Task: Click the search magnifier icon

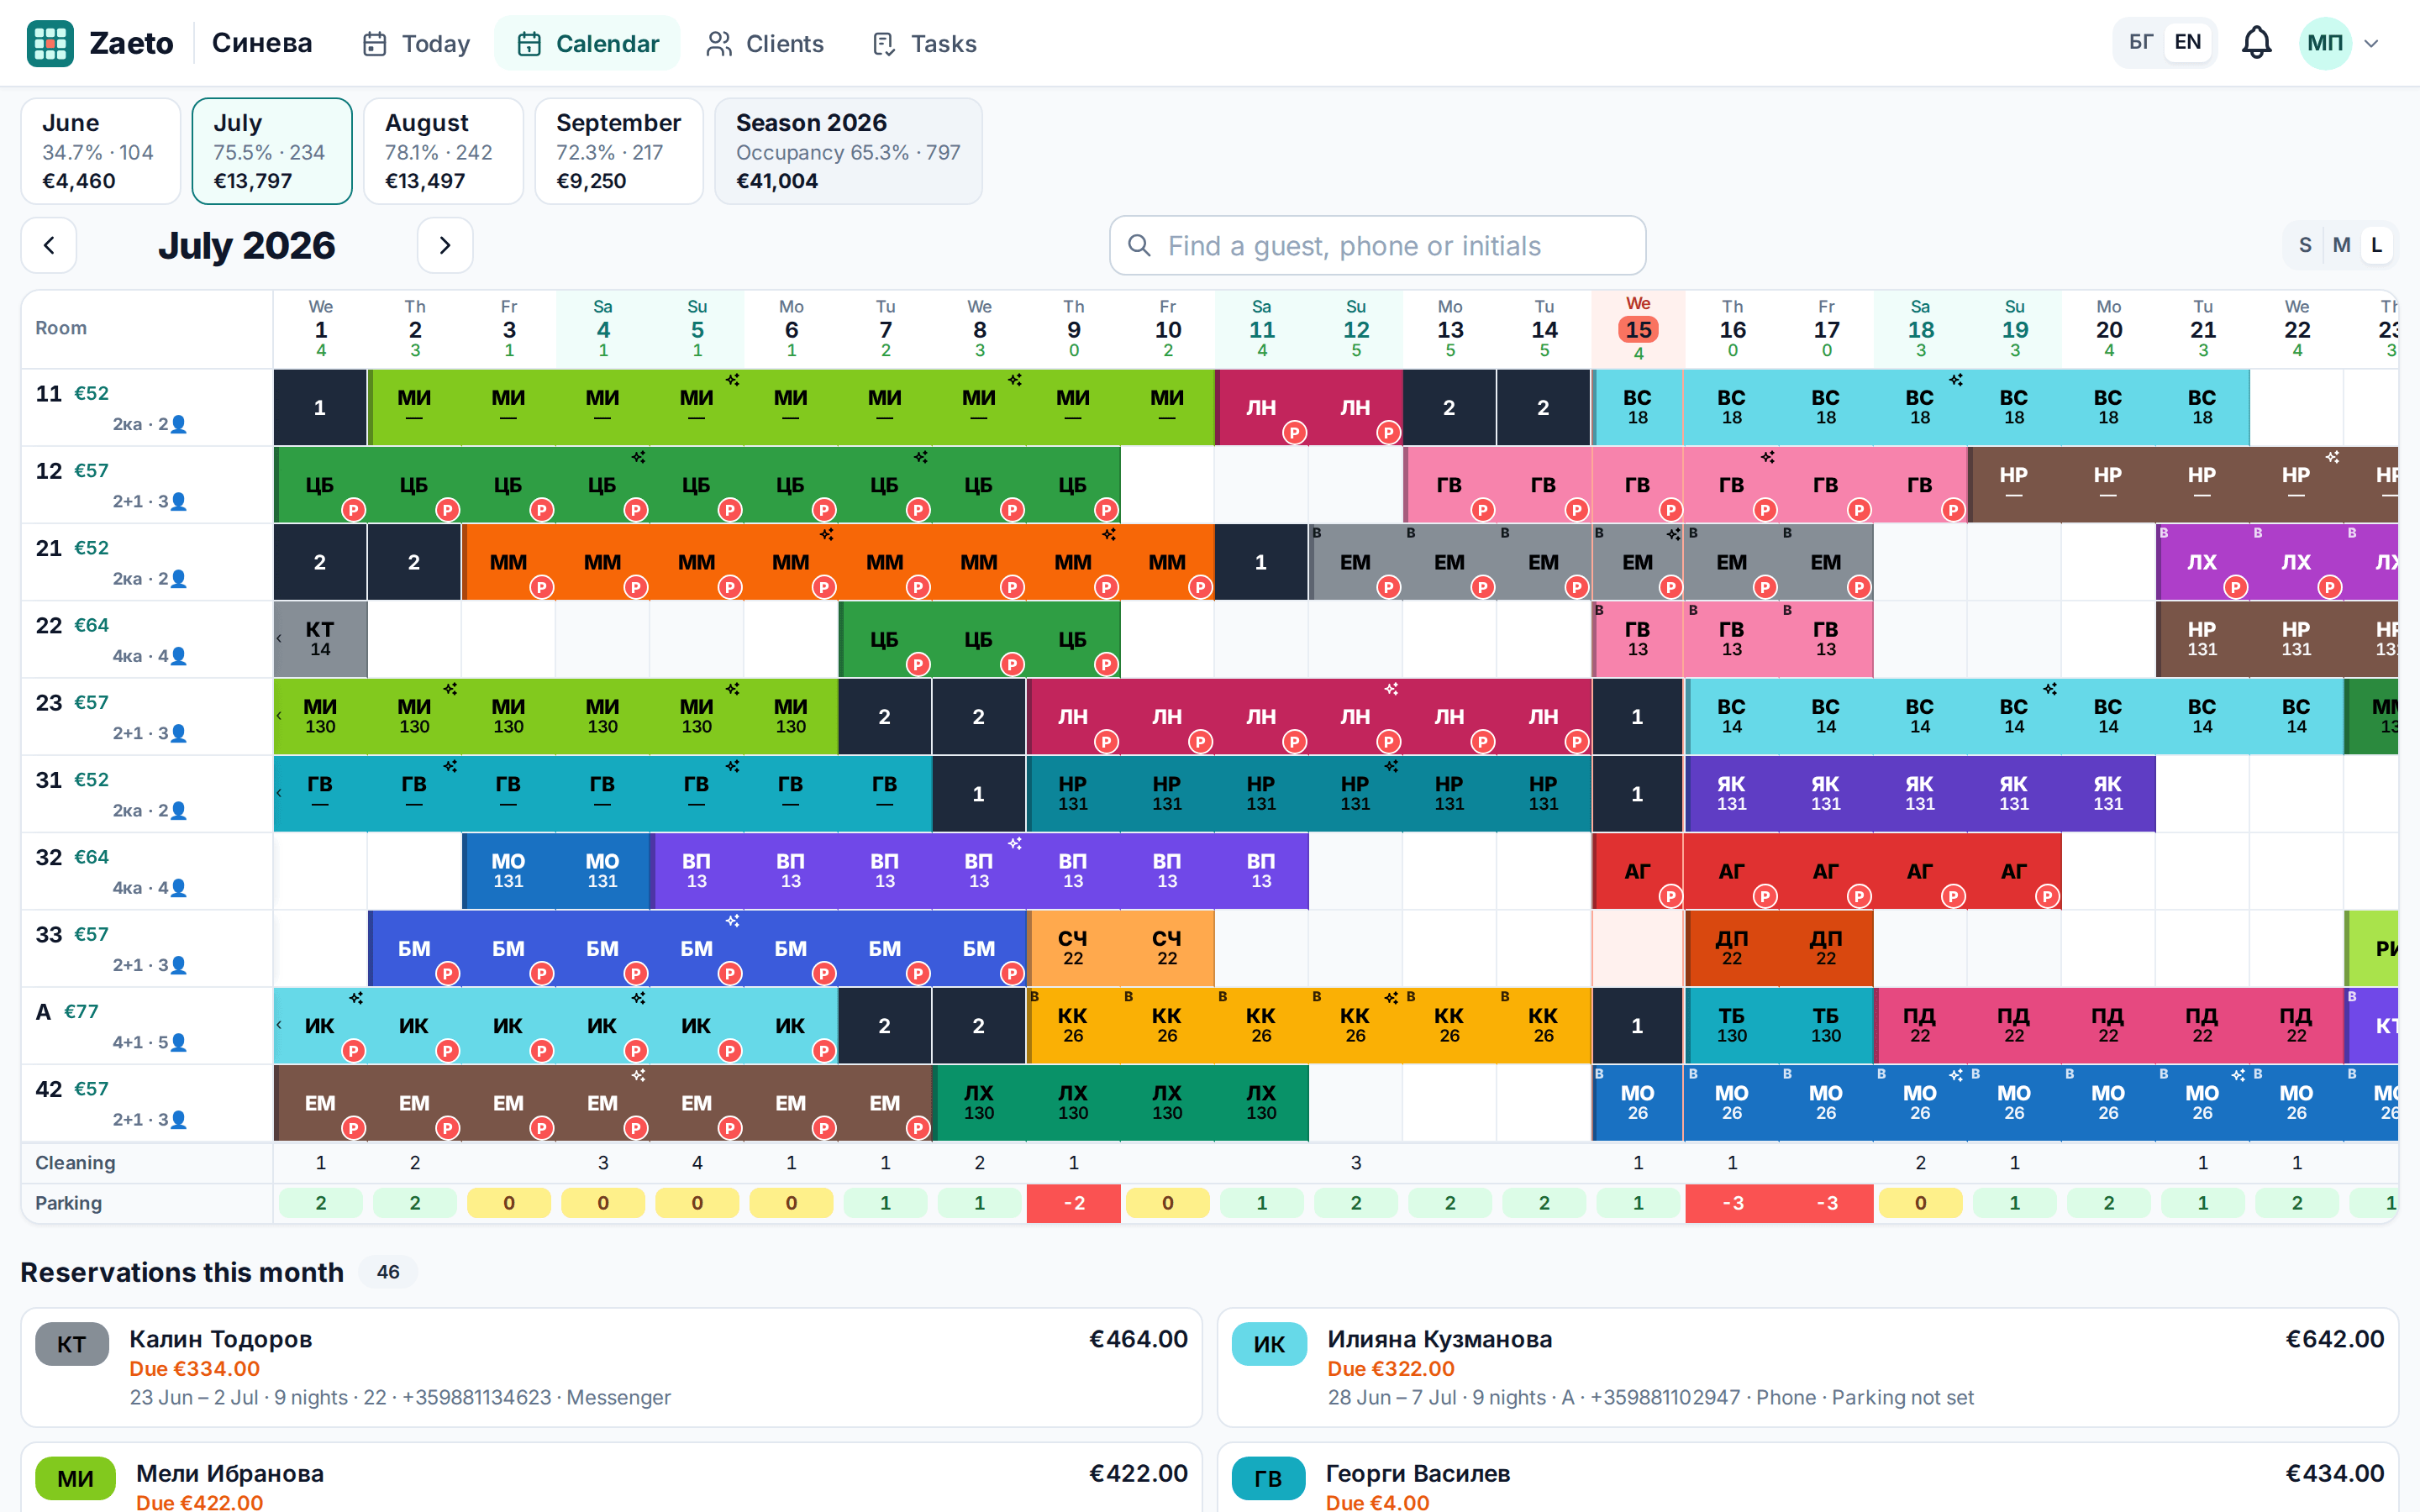Action: [x=1139, y=245]
